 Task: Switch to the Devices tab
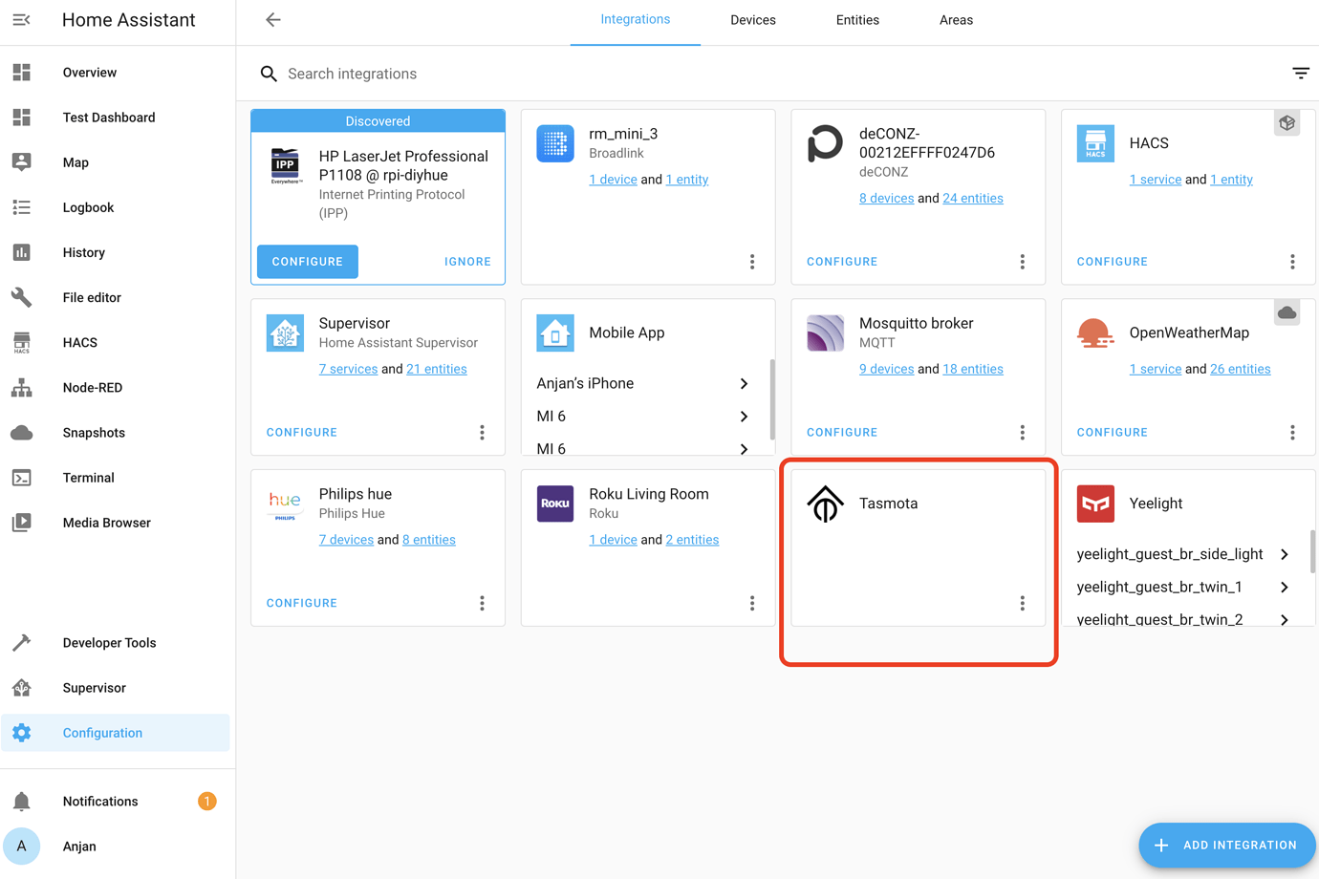point(753,20)
